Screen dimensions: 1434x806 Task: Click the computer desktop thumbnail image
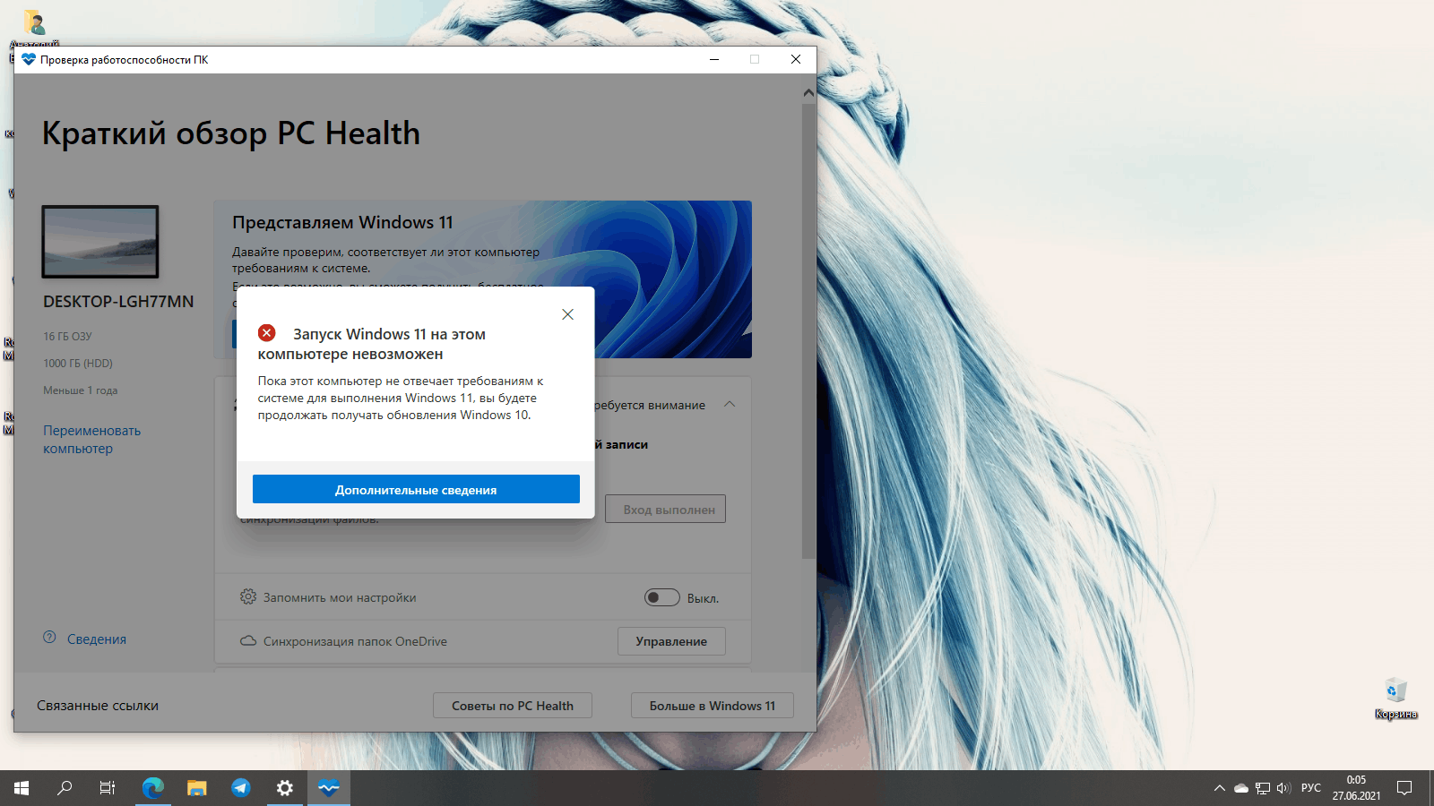coord(100,242)
